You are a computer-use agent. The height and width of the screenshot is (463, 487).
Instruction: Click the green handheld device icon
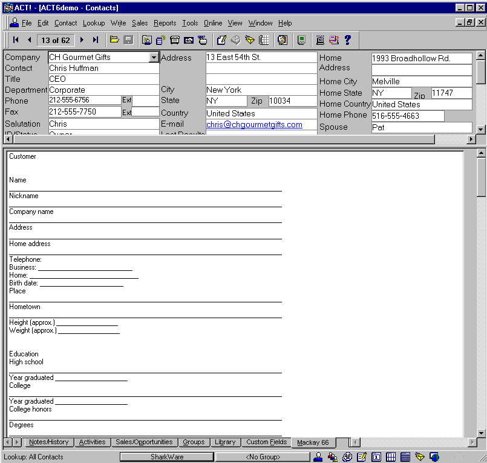tap(301, 40)
